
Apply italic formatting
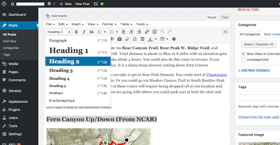click(x=84, y=32)
